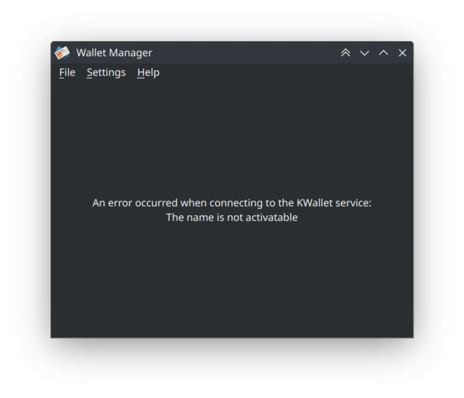Open the Help menu

pos(148,73)
